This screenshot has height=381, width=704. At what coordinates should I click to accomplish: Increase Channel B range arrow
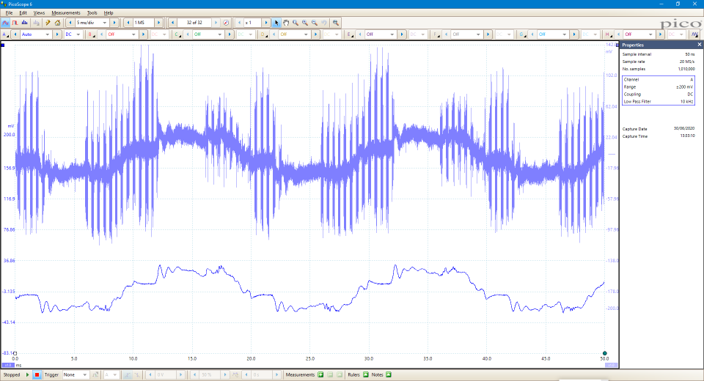point(143,34)
